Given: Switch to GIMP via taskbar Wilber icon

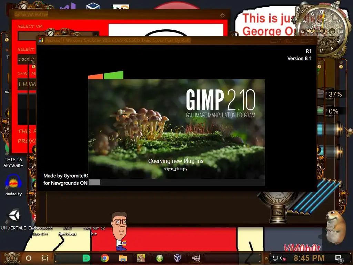Looking at the screenshot, I should pos(196,258).
